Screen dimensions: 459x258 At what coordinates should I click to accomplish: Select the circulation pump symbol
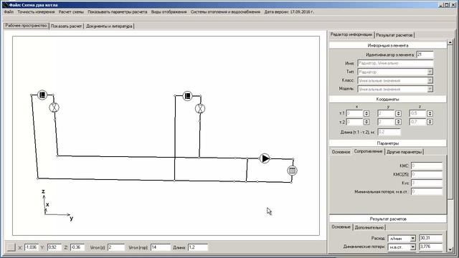pos(265,158)
